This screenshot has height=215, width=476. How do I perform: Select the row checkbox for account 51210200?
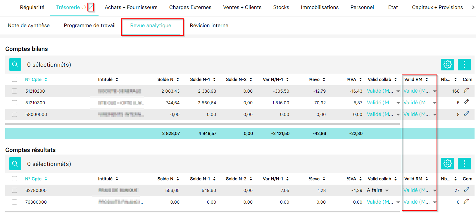coord(15,91)
